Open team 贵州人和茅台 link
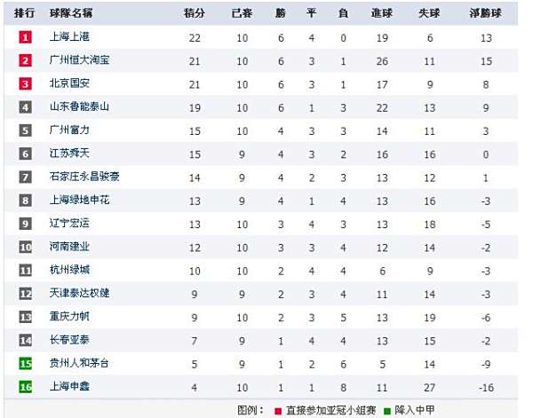533x418 pixels. coord(79,363)
